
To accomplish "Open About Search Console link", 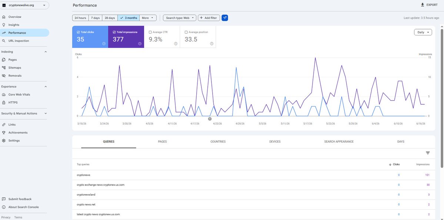I will (x=23, y=207).
